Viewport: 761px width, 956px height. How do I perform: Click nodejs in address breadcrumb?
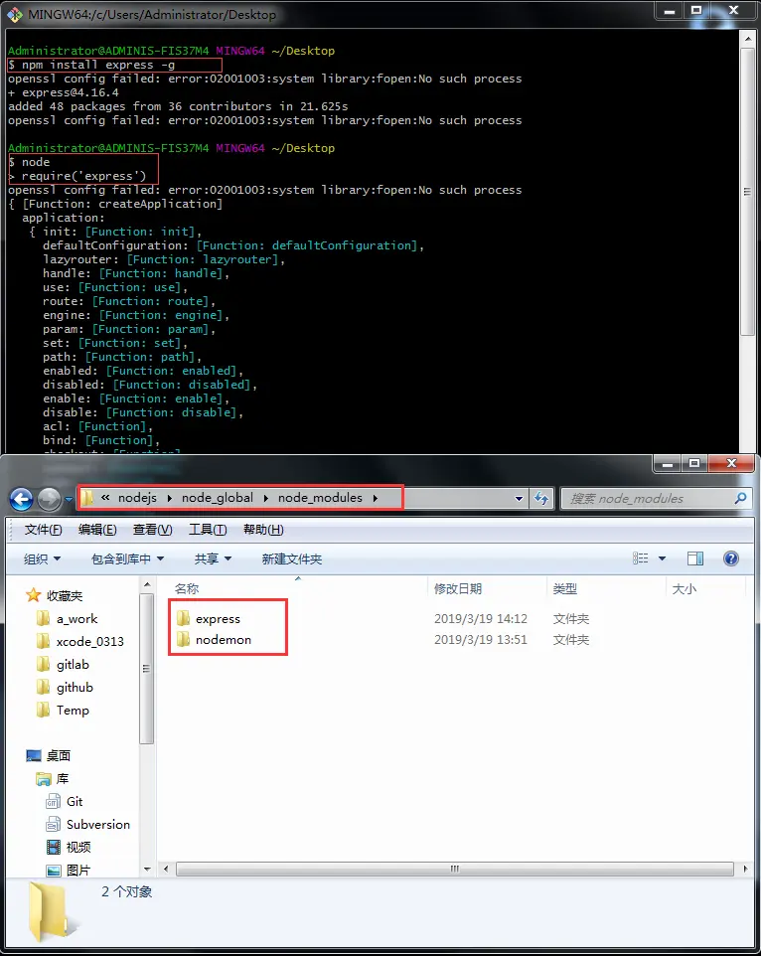(x=138, y=498)
